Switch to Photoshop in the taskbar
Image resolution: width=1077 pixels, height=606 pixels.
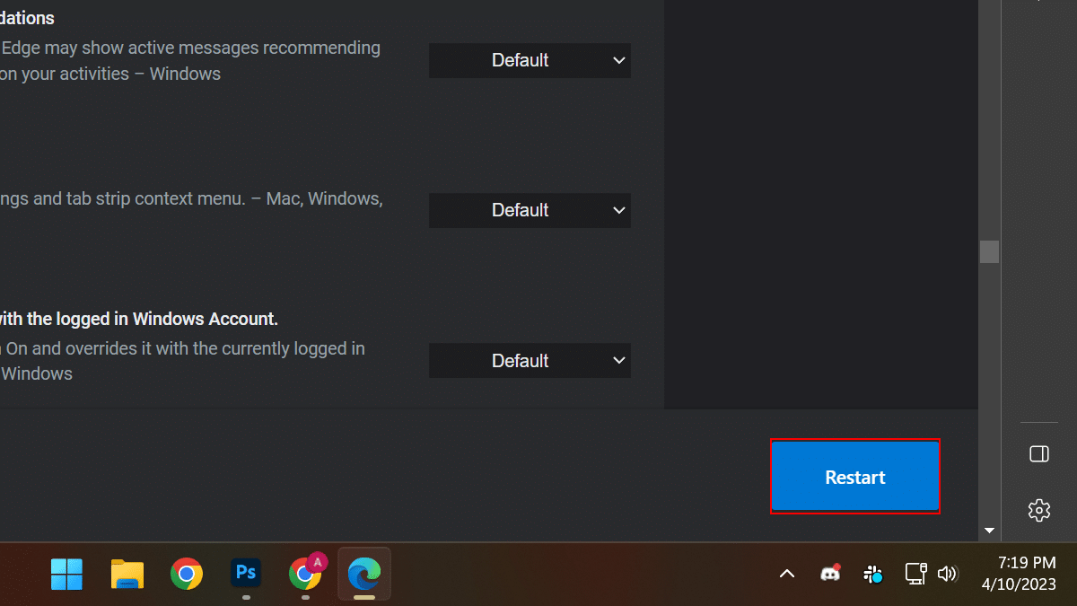246,573
